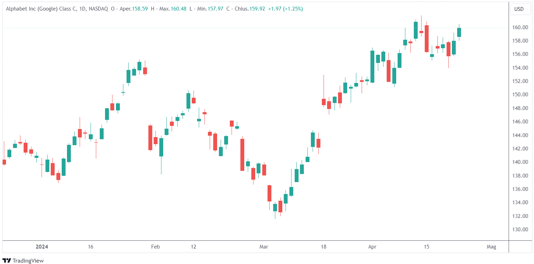Click the 2024 label on time axis

coord(42,247)
